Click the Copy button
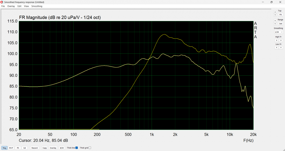This screenshot has height=151, width=285. 44,148
